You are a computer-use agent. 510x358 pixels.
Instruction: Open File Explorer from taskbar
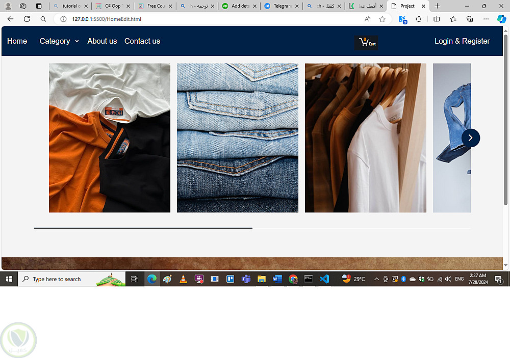262,279
